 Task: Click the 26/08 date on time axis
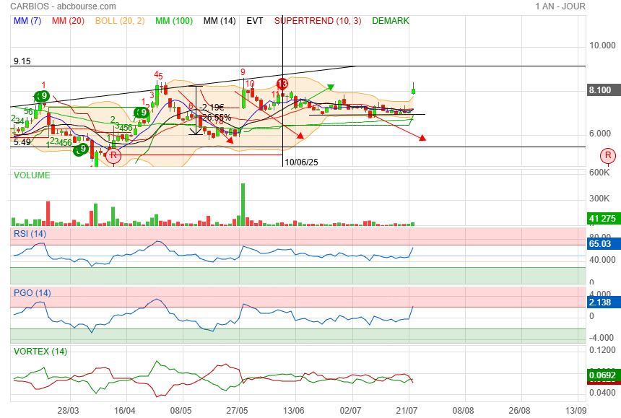520,411
